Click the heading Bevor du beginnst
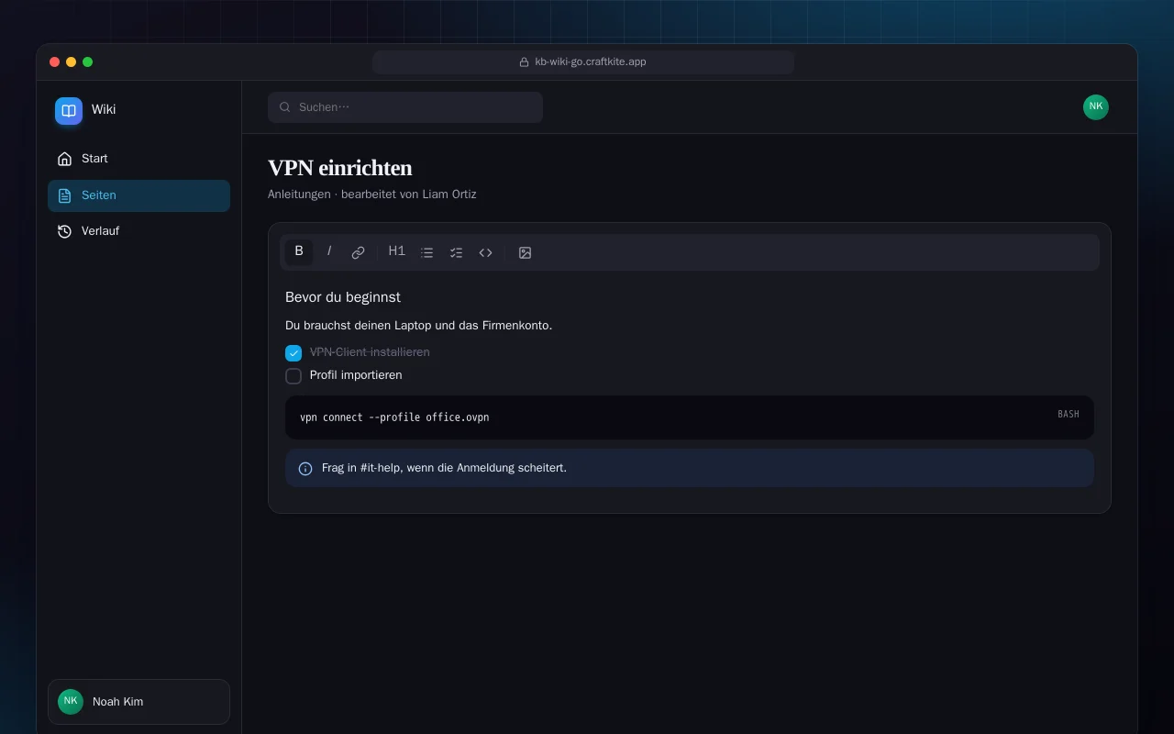The height and width of the screenshot is (734, 1174). 343,297
